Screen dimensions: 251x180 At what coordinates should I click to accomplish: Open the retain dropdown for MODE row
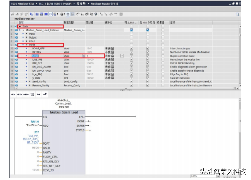point(122,56)
